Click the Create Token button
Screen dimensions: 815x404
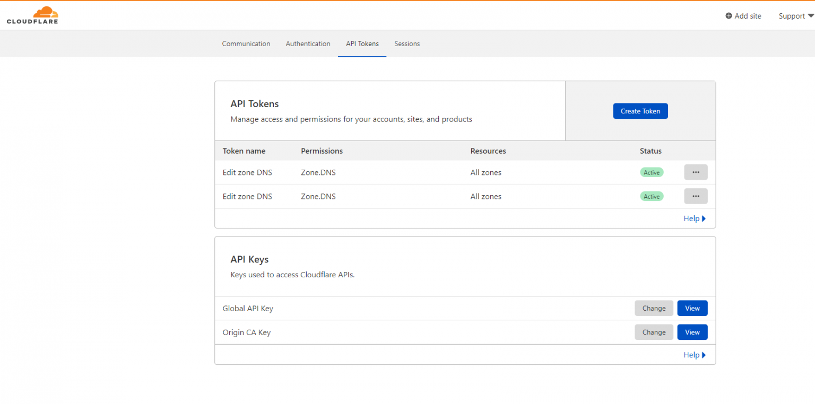click(640, 111)
